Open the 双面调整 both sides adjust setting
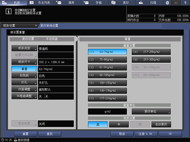 [24, 89]
